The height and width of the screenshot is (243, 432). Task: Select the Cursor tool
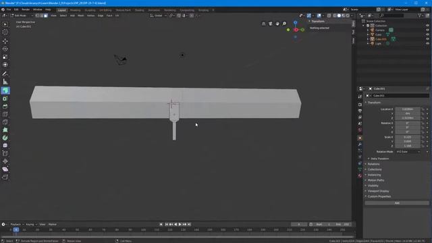coord(5,32)
